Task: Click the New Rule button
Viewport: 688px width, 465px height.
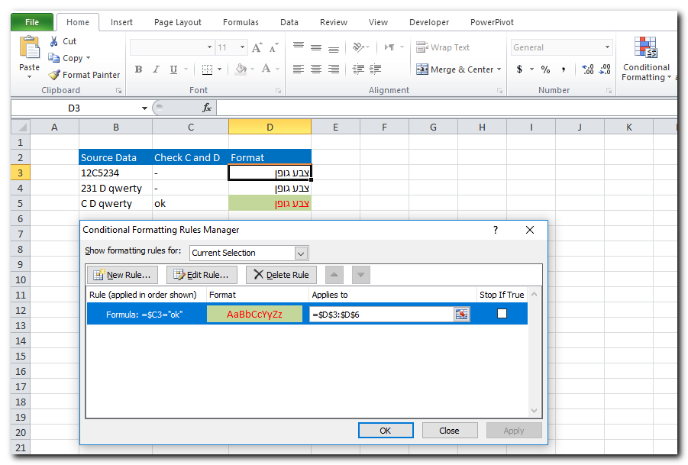Action: [x=123, y=275]
